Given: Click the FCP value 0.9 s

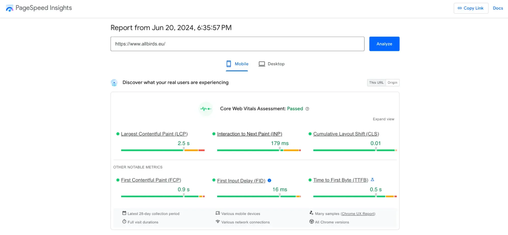Looking at the screenshot, I should 184,190.
